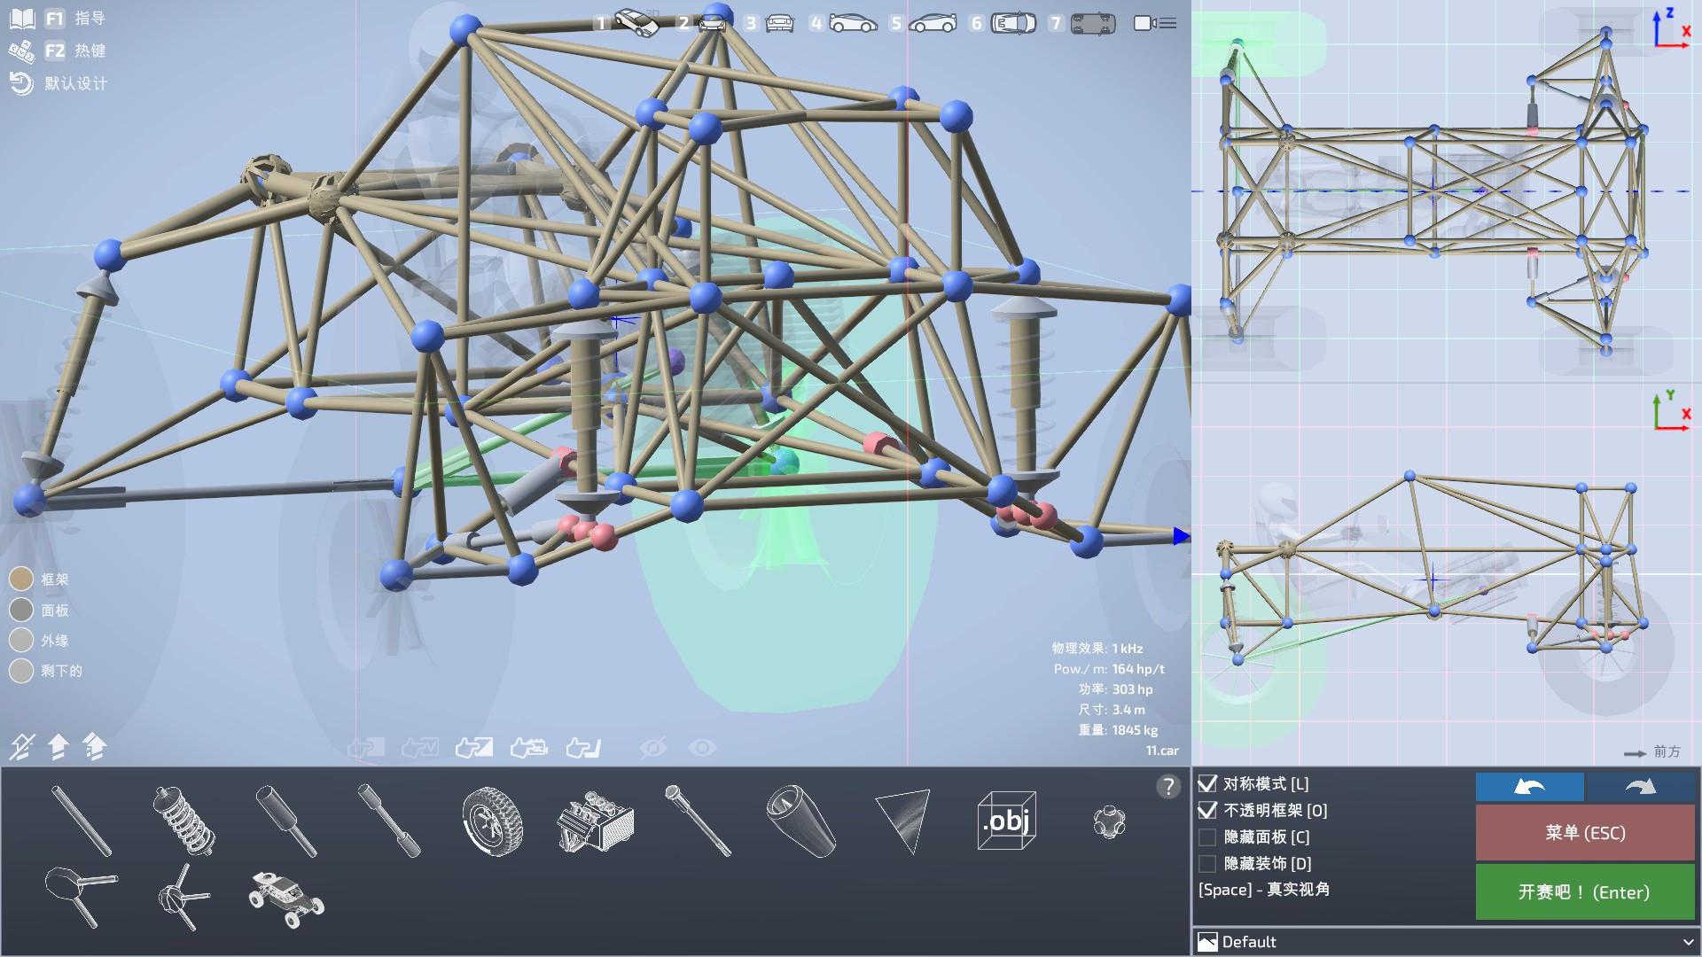Image resolution: width=1702 pixels, height=957 pixels.
Task: Click the power value 303 hp
Action: 1132,689
